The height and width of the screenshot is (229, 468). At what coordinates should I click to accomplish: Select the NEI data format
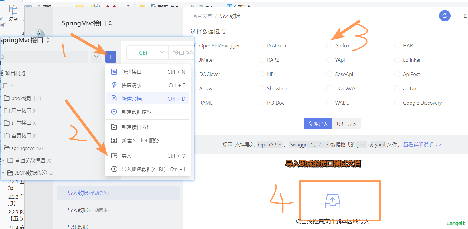[x=267, y=74]
